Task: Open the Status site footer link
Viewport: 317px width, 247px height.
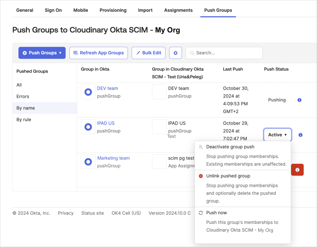Action: 92,213
